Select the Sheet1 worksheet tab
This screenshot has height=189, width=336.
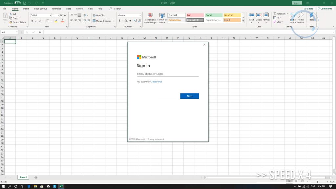[23, 178]
